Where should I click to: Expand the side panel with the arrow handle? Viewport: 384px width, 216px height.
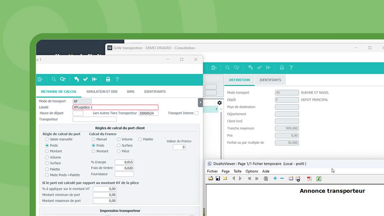click(200, 102)
